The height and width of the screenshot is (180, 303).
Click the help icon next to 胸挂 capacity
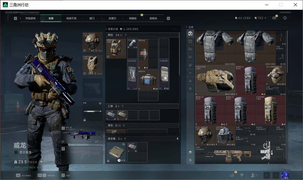tap(126, 35)
